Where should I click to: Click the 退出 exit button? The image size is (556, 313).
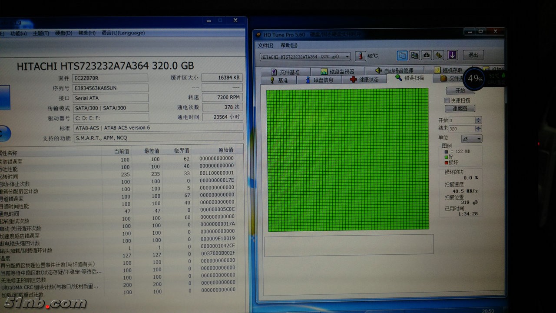[x=473, y=55]
